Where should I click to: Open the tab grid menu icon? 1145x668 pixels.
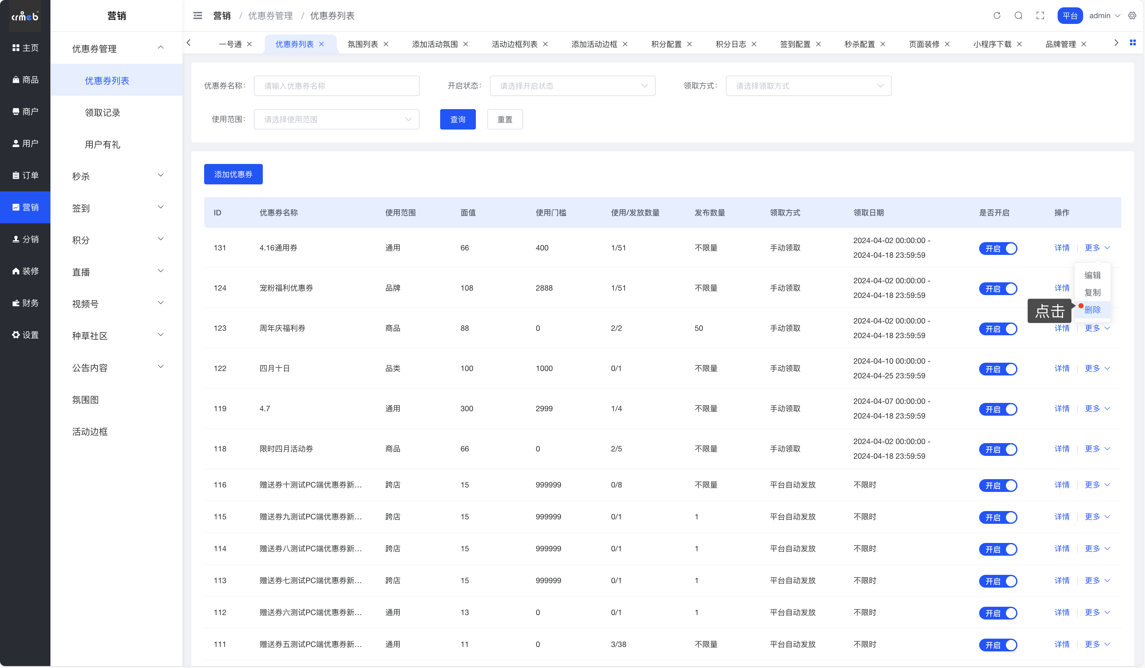click(1133, 43)
